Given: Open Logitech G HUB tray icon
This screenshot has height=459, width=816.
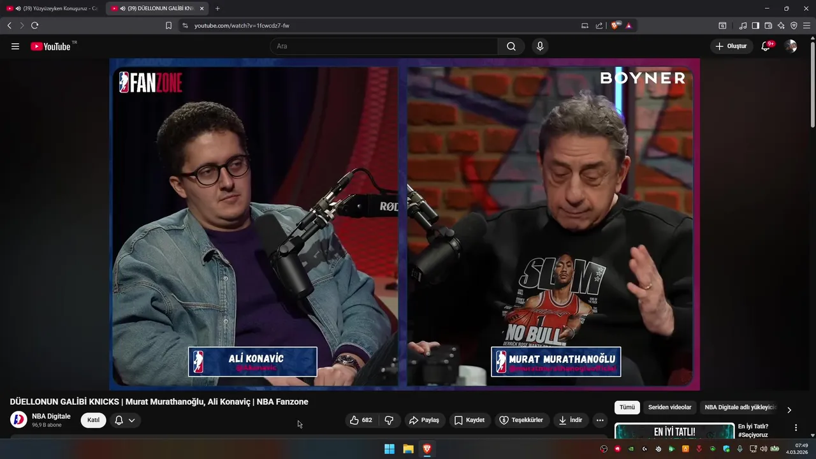Looking at the screenshot, I should click(x=645, y=449).
